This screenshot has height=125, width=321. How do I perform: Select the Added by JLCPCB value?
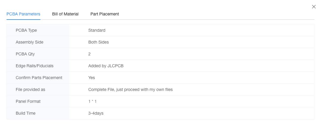[106, 66]
